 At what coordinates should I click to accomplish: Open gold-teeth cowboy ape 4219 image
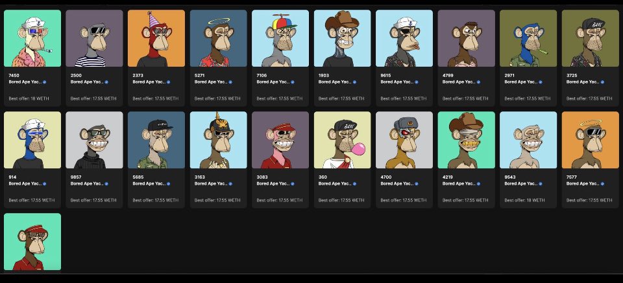pyautogui.click(x=467, y=140)
